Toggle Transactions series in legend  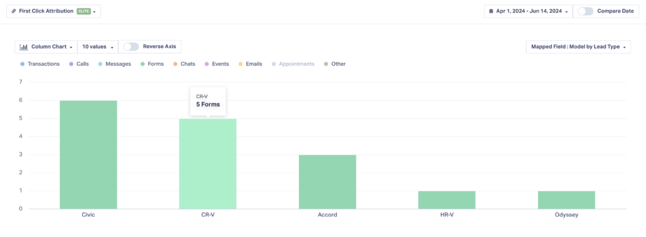(40, 64)
